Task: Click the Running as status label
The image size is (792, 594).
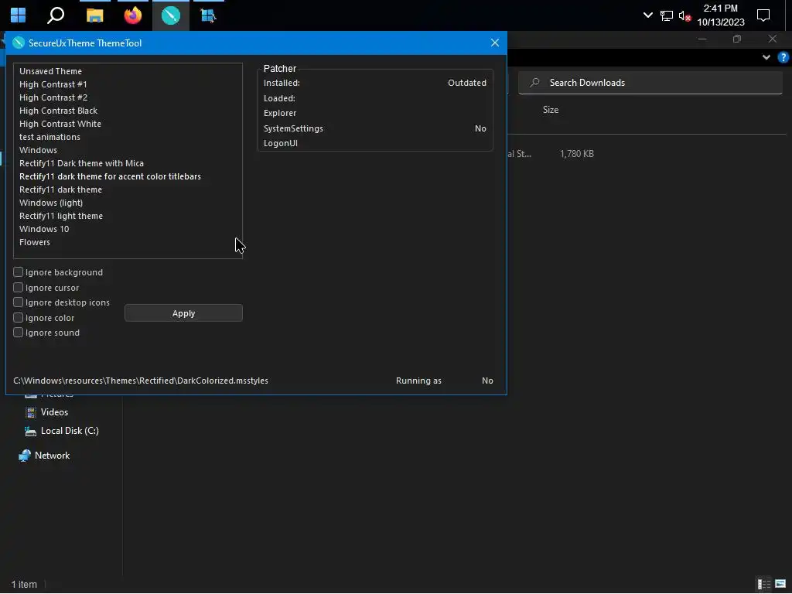Action: 418,381
